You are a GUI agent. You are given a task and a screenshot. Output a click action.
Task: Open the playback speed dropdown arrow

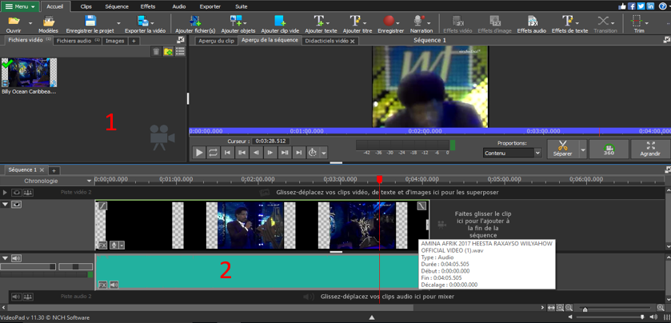point(324,152)
